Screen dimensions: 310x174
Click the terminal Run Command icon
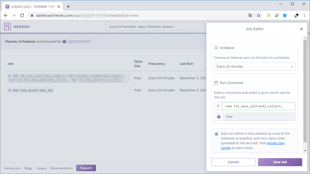216,83
